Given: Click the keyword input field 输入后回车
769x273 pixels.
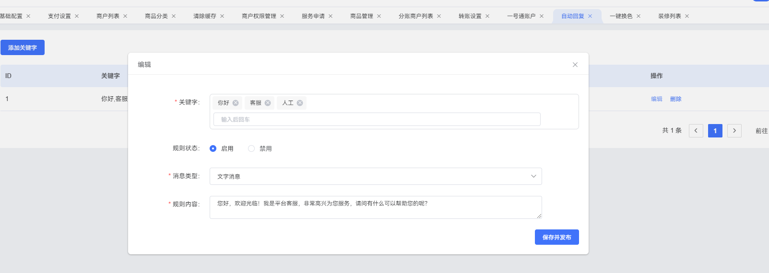Looking at the screenshot, I should [377, 119].
